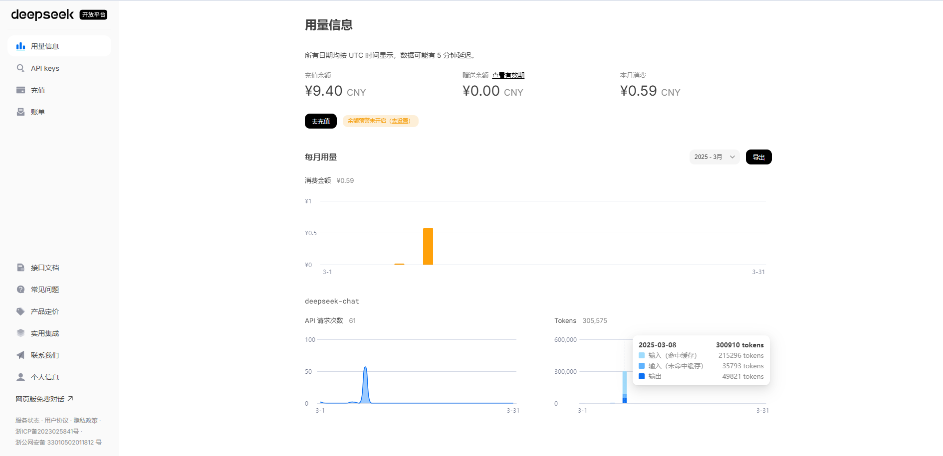Click the Tokens 305,575 total value
This screenshot has height=456, width=943.
coord(595,320)
